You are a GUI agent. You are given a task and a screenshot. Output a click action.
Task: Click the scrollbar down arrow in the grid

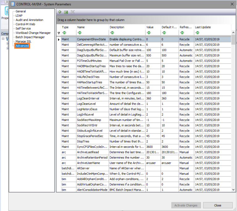pos(233,190)
